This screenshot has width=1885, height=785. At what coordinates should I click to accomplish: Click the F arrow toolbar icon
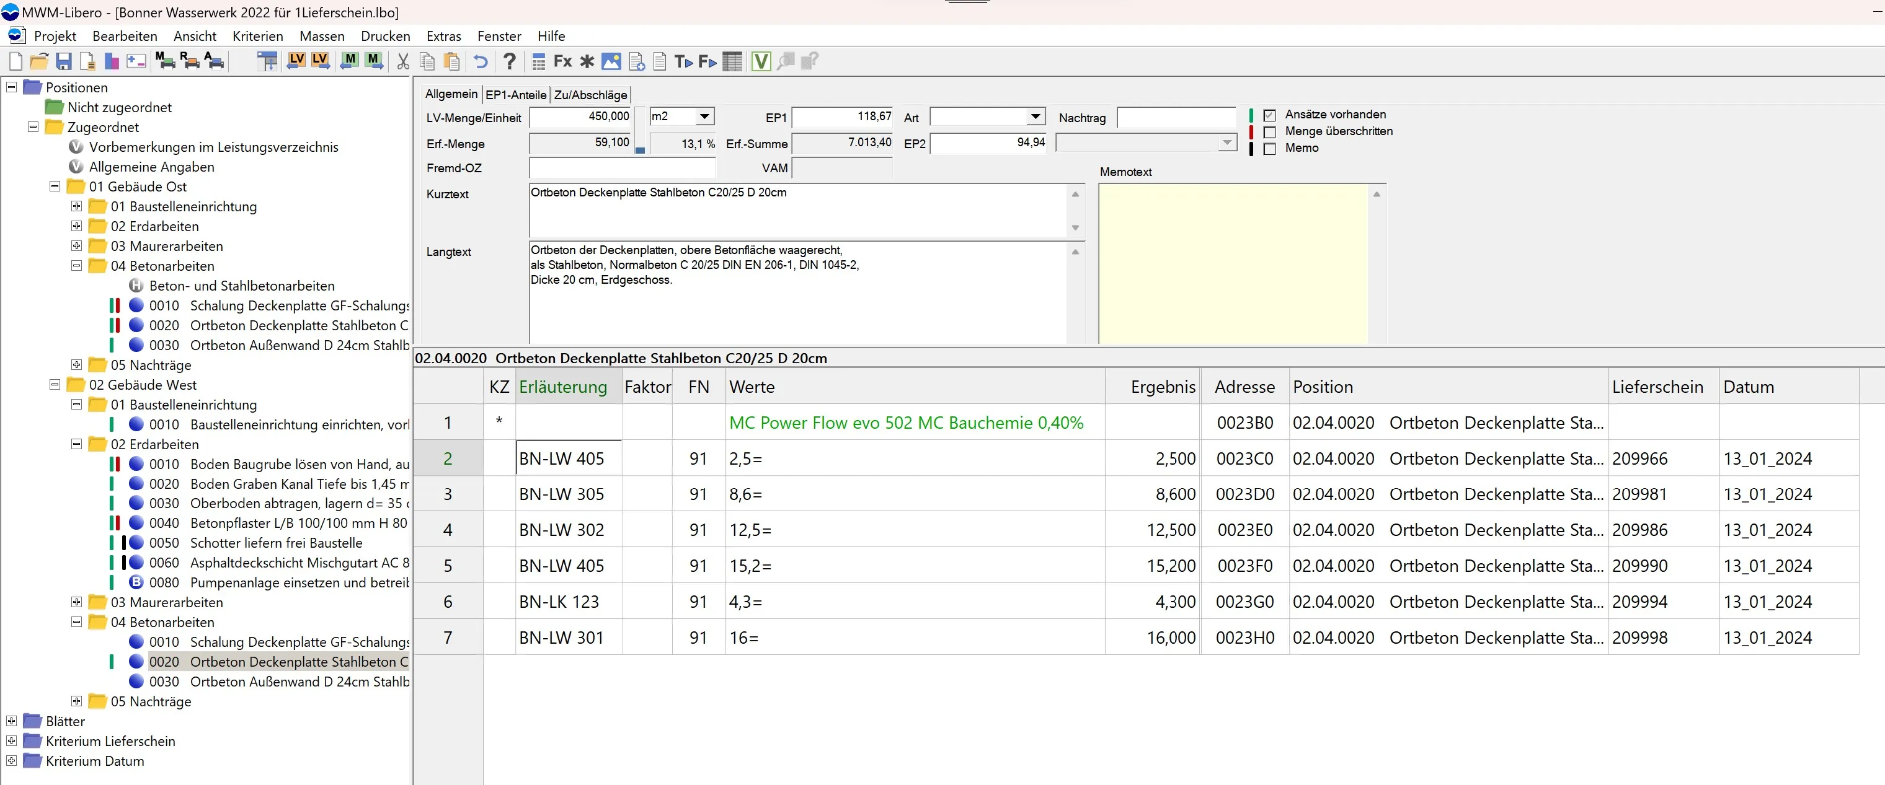[x=707, y=61]
